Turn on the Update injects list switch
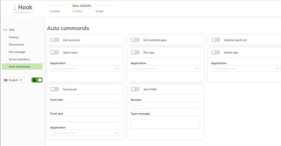The image size is (281, 146). (216, 40)
